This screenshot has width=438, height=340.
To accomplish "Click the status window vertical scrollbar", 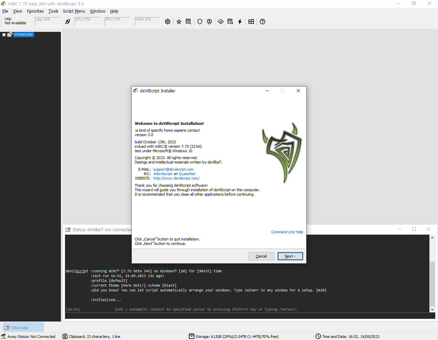I will coord(432,274).
